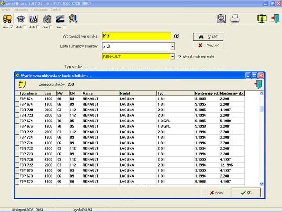The width and height of the screenshot is (282, 212).
Task: Click the 'Wprowadź typ silnika' yellow input field
Action: coord(137,36)
